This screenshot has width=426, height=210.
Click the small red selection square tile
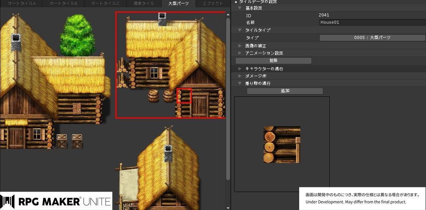pos(184,96)
